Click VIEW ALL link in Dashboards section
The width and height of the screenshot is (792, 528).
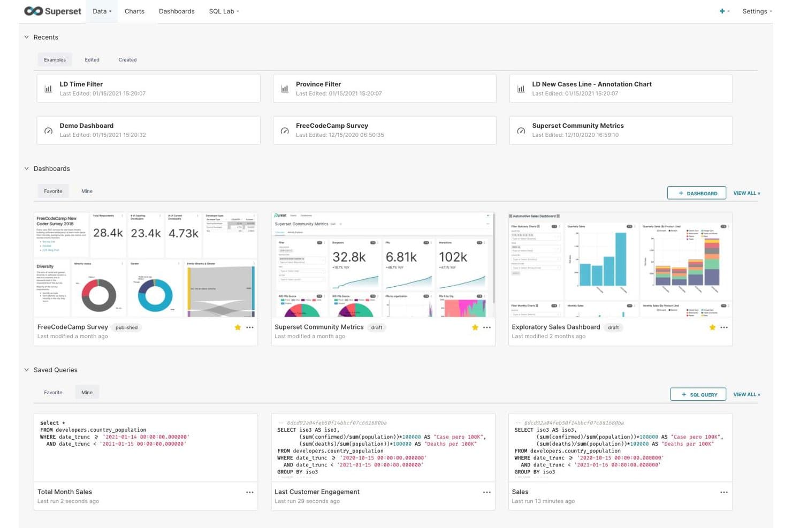pos(747,193)
